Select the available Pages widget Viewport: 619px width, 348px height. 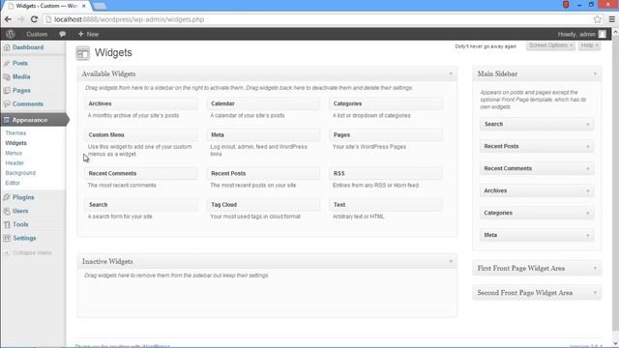[386, 135]
